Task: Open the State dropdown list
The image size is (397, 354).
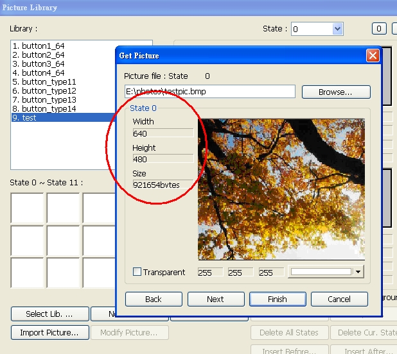Action: click(337, 29)
